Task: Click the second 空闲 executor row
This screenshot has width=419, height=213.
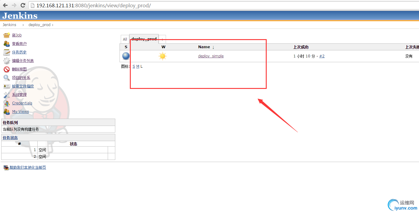Action: point(58,157)
